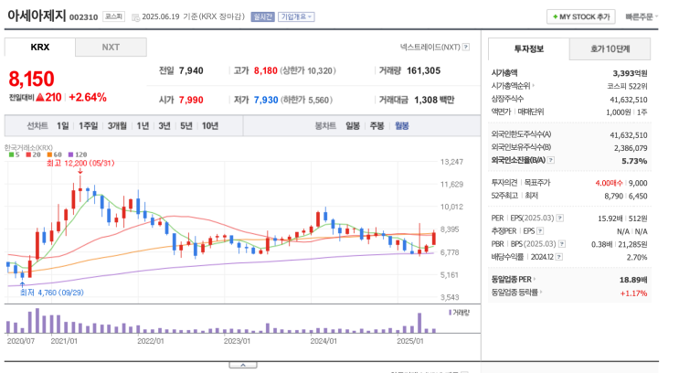Click the orange 60-day moving average legend

pos(55,155)
